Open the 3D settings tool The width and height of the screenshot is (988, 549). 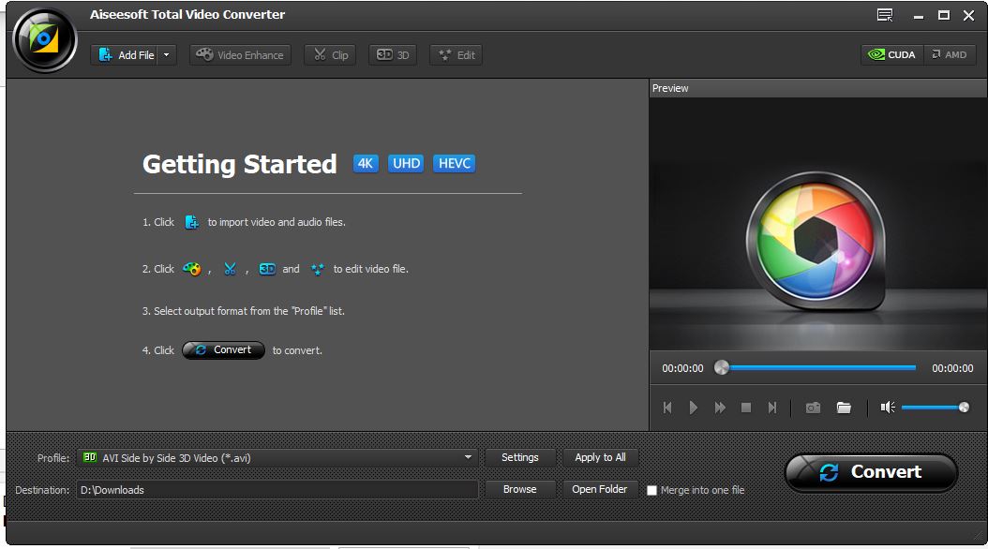(393, 54)
